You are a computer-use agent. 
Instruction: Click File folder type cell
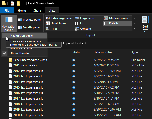point(138,60)
